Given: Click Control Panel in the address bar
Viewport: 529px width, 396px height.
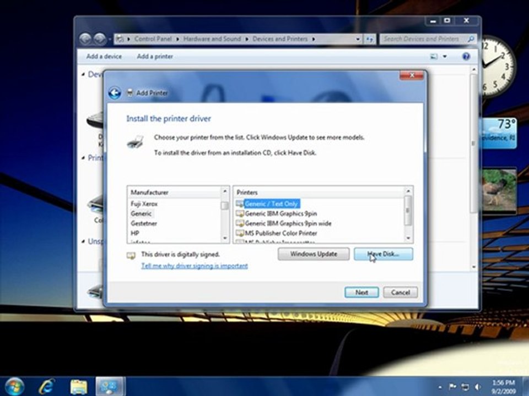Looking at the screenshot, I should point(153,39).
